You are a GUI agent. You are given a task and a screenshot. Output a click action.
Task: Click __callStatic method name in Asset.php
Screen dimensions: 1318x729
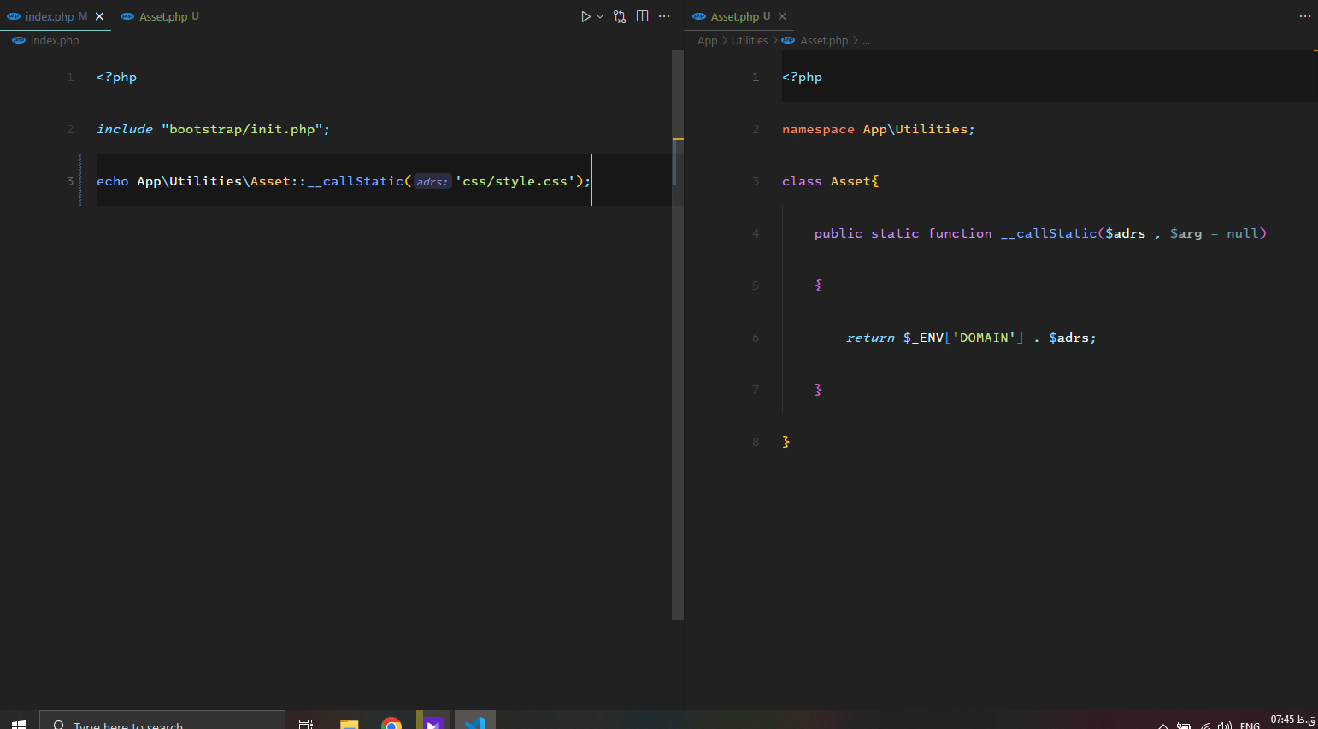point(1049,233)
